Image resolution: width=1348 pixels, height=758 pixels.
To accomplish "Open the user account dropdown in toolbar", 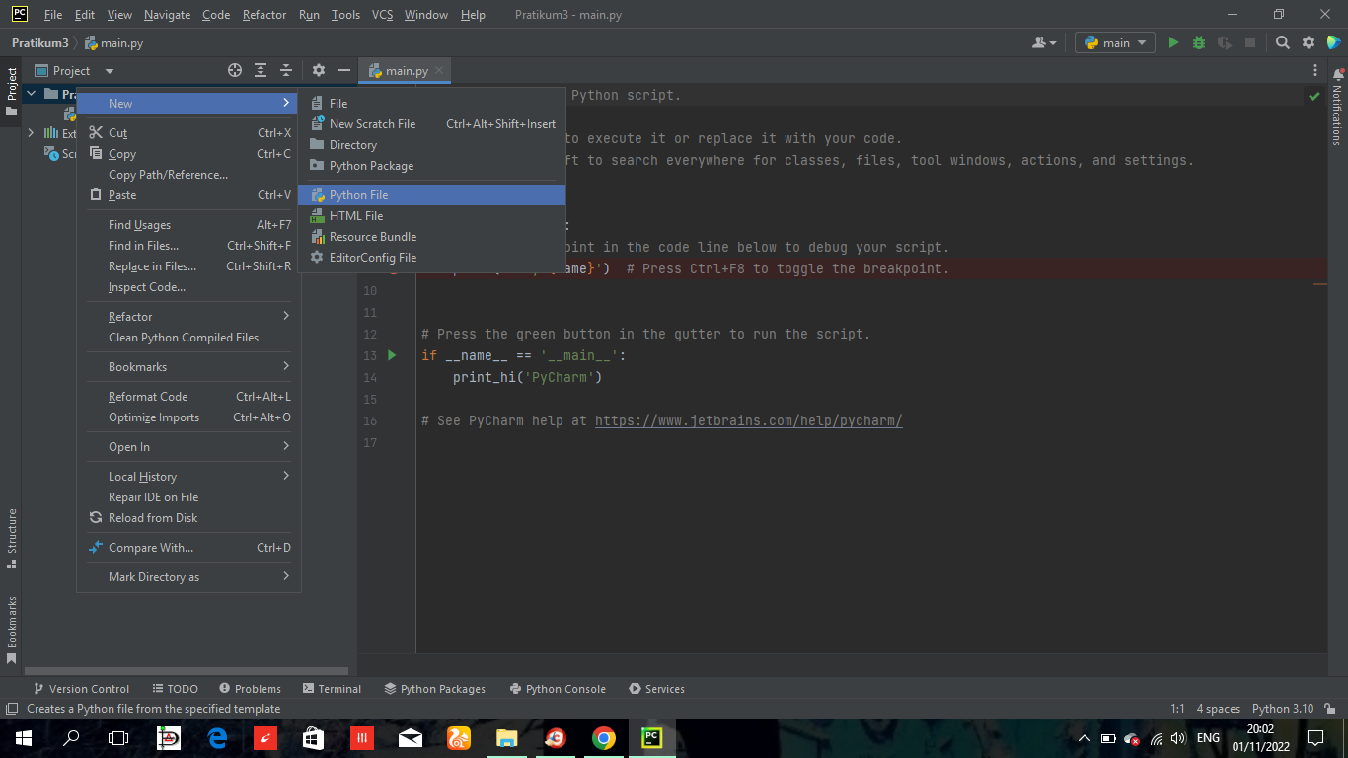I will pyautogui.click(x=1044, y=42).
